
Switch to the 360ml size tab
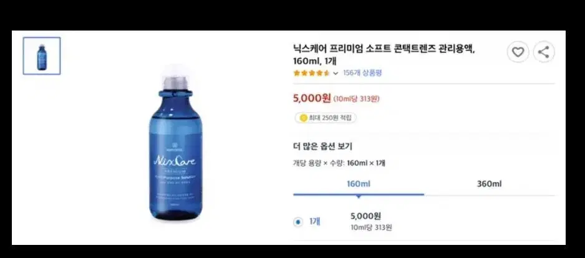click(x=489, y=184)
